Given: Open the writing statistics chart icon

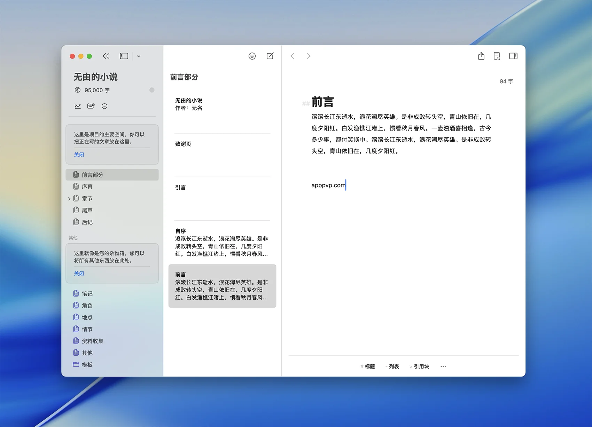Looking at the screenshot, I should 78,106.
